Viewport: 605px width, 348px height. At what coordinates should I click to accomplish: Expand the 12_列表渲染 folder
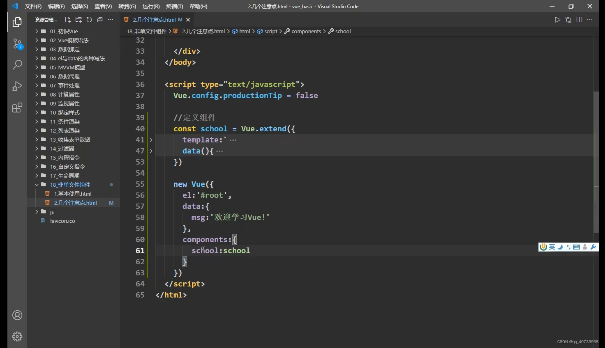[x=74, y=130]
